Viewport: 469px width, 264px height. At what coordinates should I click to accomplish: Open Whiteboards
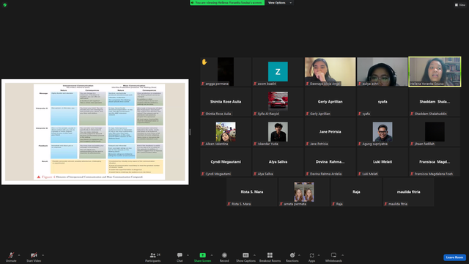pos(333,257)
